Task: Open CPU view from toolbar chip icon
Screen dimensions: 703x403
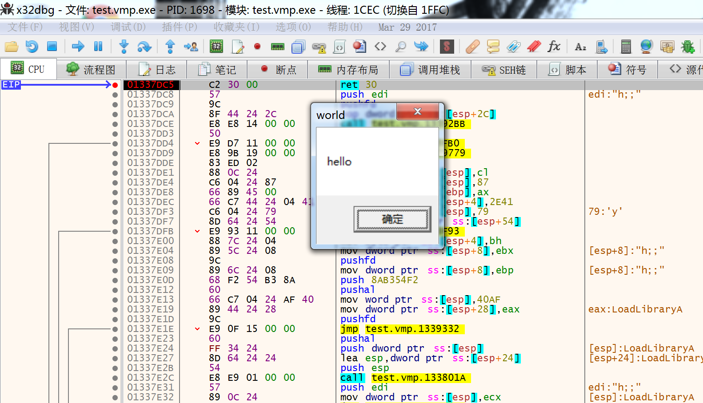Action: (216, 46)
